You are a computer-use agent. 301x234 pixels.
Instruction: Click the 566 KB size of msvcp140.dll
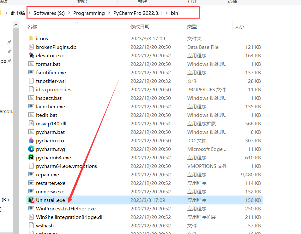pos(253,124)
